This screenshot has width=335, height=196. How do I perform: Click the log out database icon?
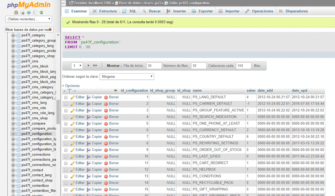coord(23,12)
